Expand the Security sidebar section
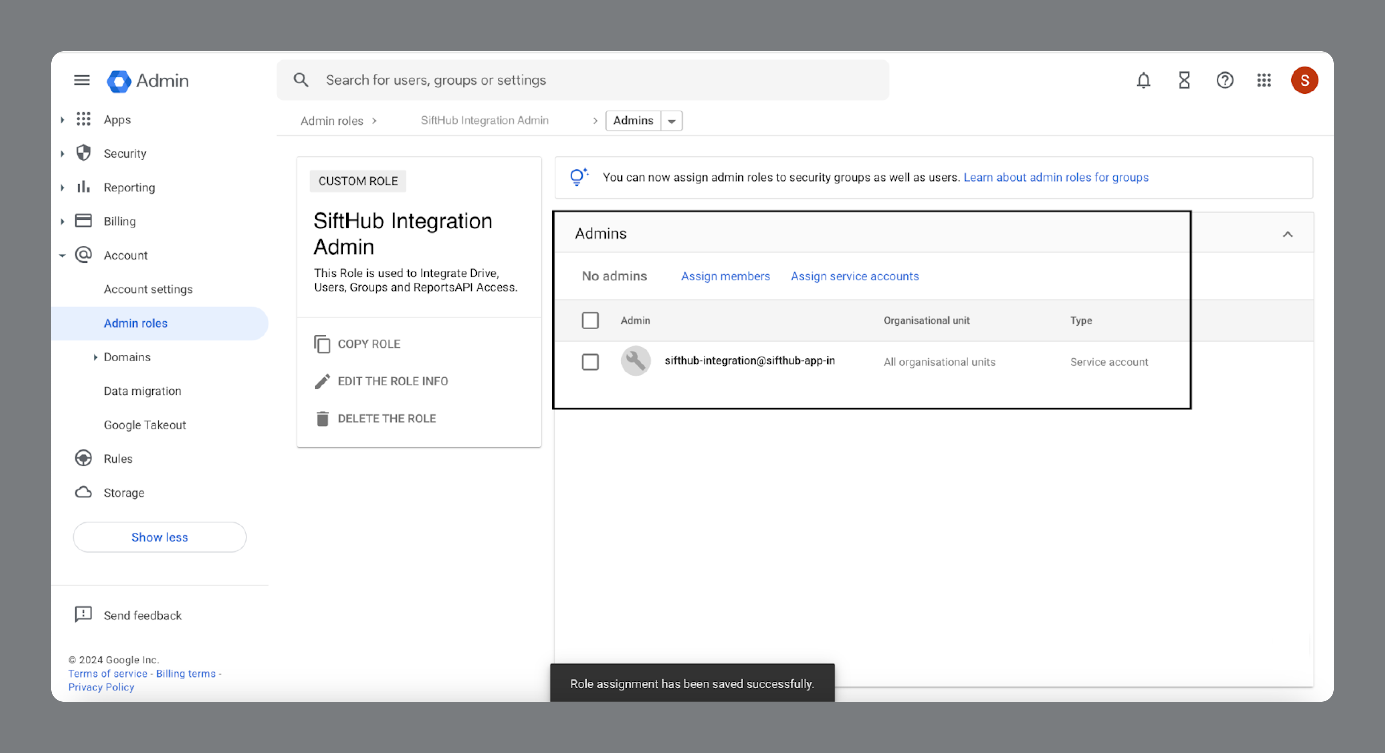The height and width of the screenshot is (753, 1385). 63,154
